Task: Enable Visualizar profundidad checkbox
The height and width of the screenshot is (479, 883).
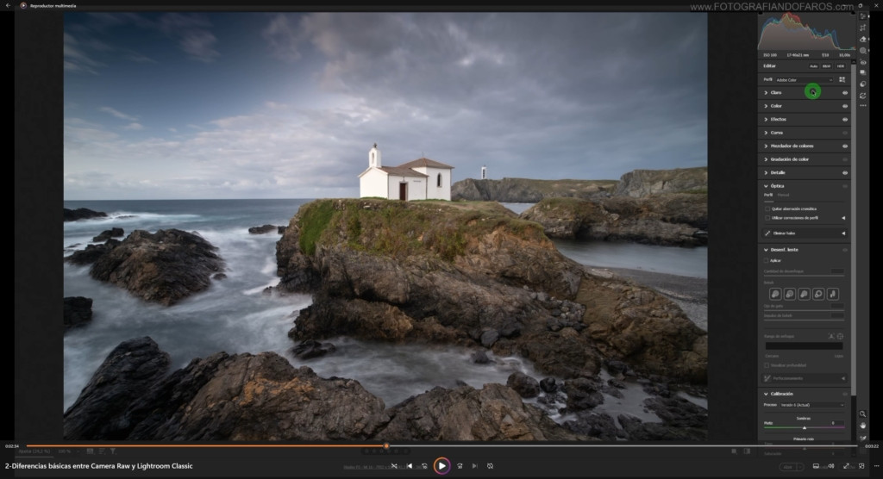Action: pos(767,365)
